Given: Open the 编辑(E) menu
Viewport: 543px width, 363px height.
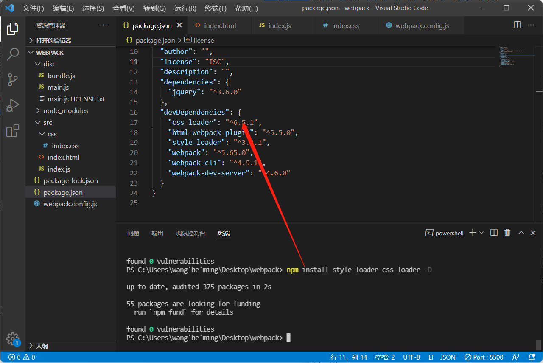Looking at the screenshot, I should pos(63,8).
